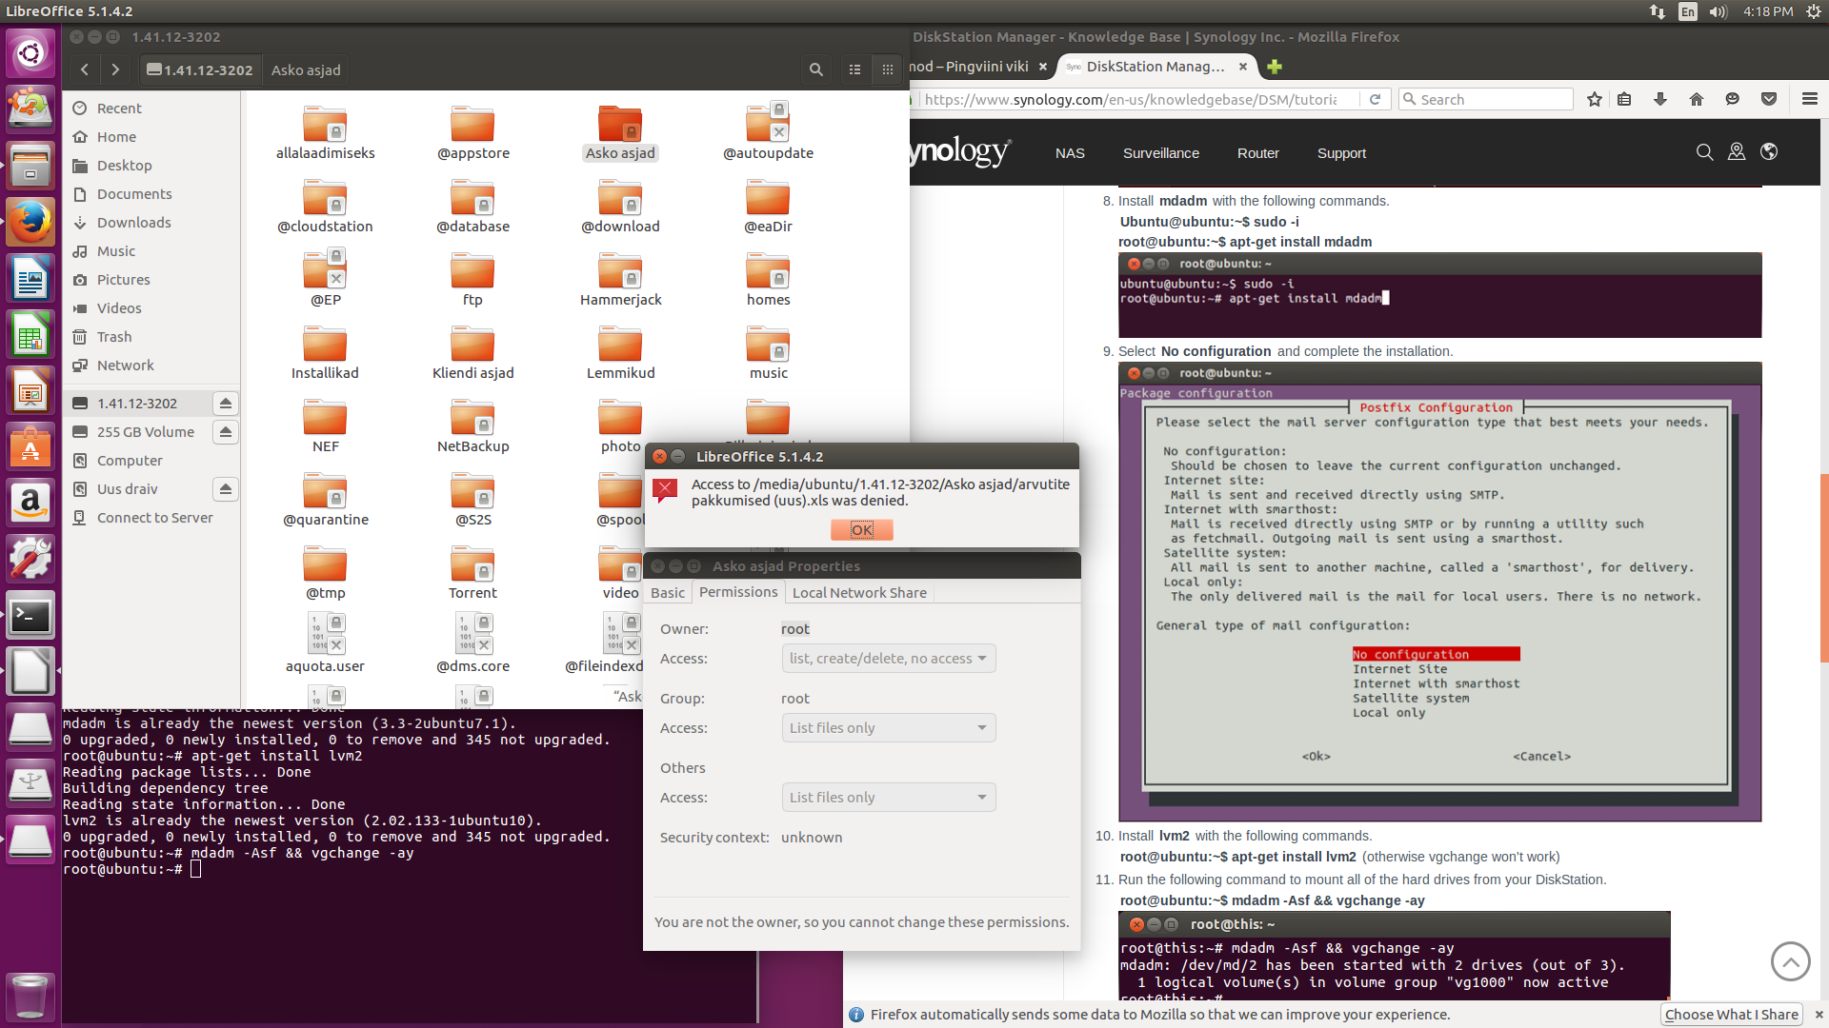The height and width of the screenshot is (1028, 1829).
Task: Open Synology region globe icon
Action: point(1769,152)
